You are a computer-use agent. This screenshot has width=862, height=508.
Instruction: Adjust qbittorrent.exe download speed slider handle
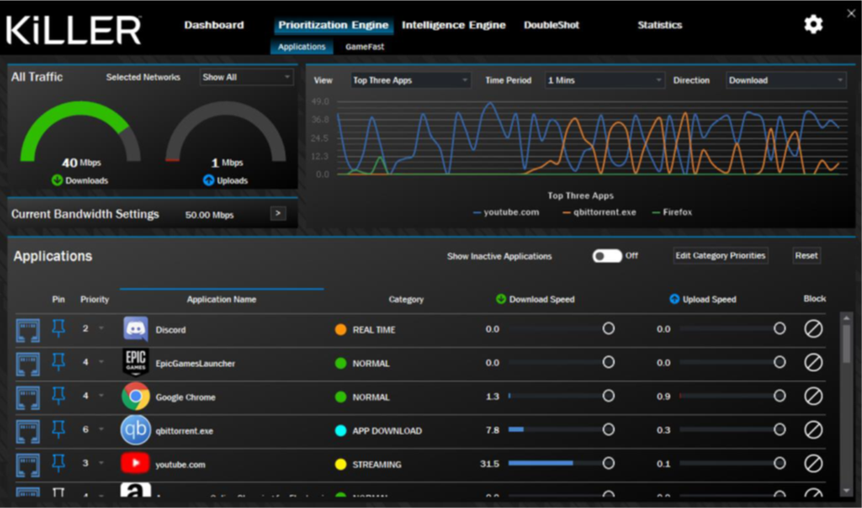[x=608, y=429]
